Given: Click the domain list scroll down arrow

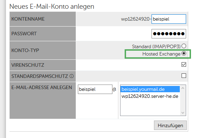Looking at the screenshot, I should pos(183,112).
